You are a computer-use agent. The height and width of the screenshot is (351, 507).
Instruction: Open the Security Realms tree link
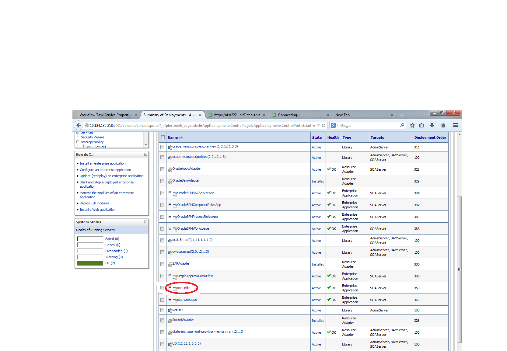point(93,137)
